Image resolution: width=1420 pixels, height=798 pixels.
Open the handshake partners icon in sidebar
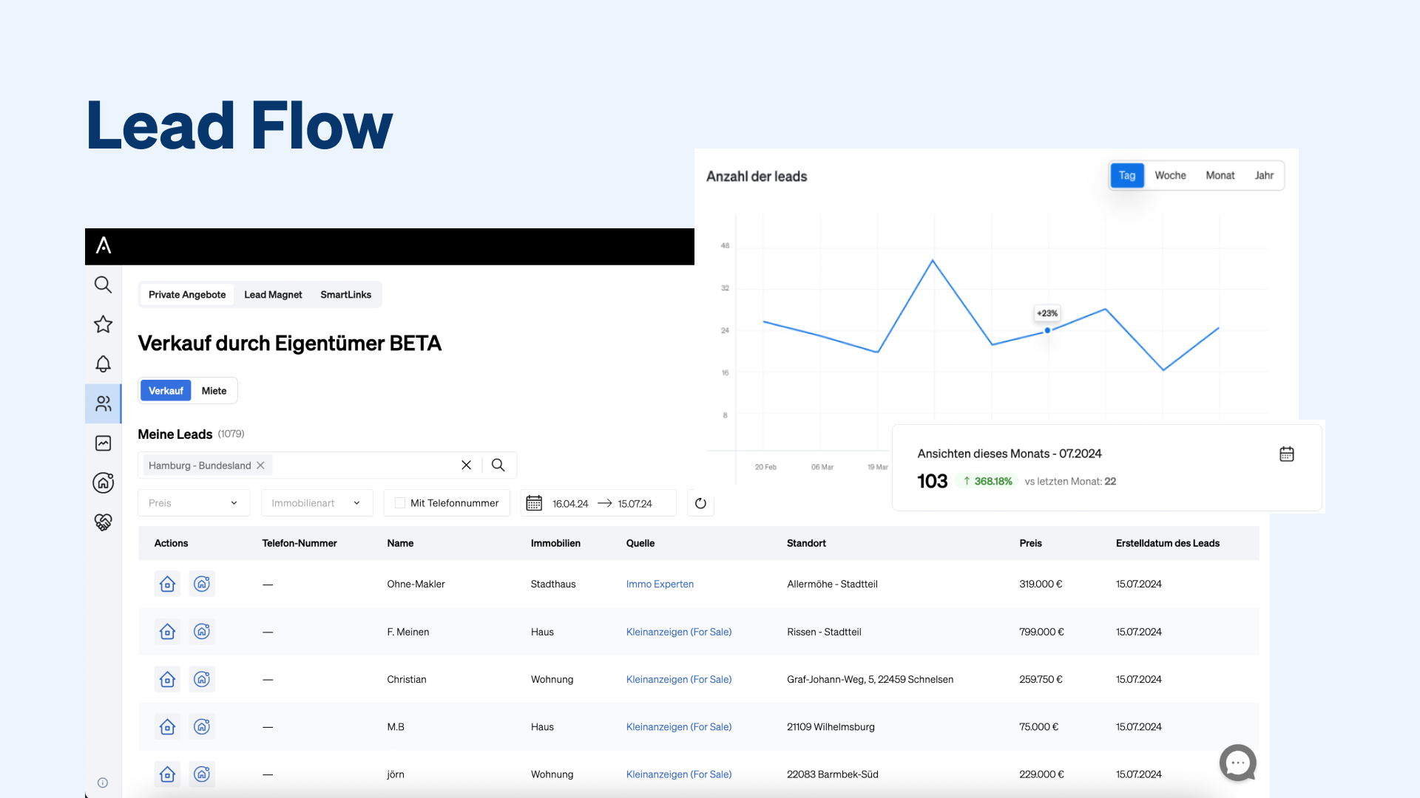[x=103, y=522]
